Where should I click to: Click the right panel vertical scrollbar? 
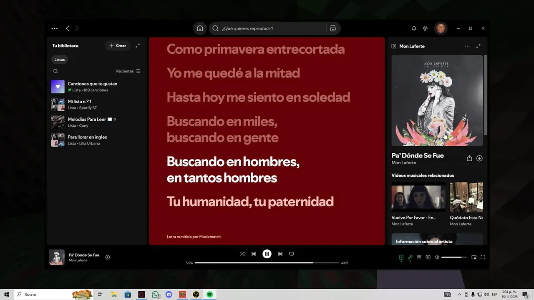(x=485, y=95)
